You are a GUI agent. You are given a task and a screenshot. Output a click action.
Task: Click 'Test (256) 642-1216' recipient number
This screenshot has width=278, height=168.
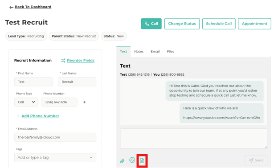(x=135, y=74)
